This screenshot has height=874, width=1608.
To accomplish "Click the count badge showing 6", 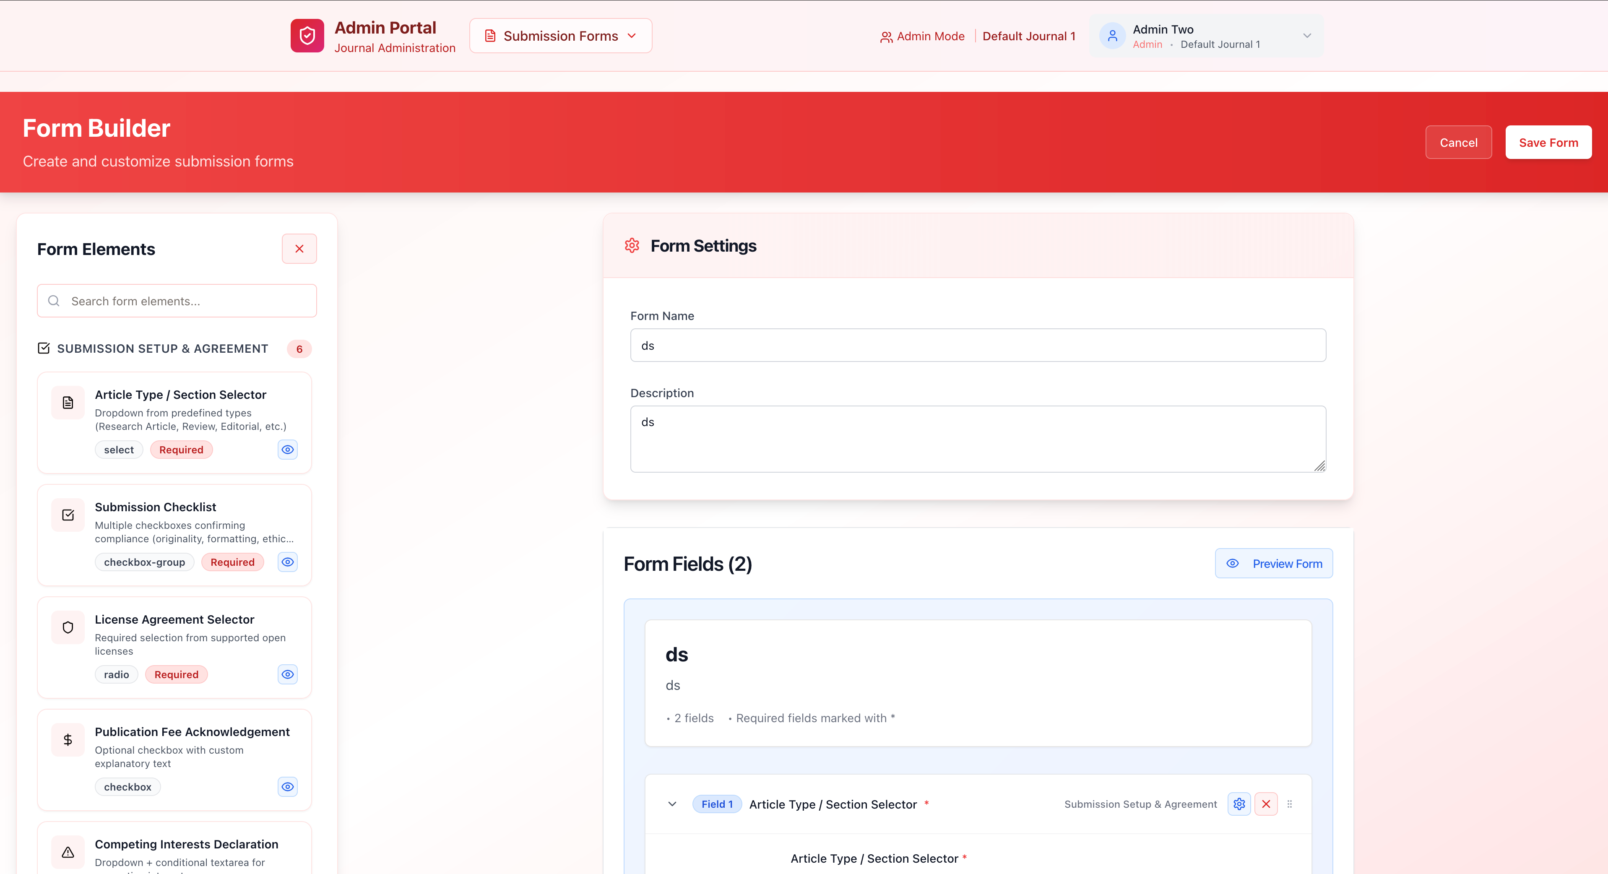I will [299, 349].
